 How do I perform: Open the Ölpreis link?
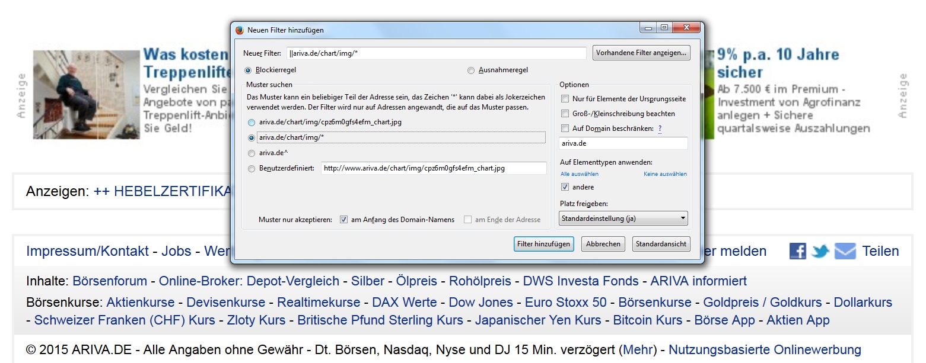coord(417,281)
